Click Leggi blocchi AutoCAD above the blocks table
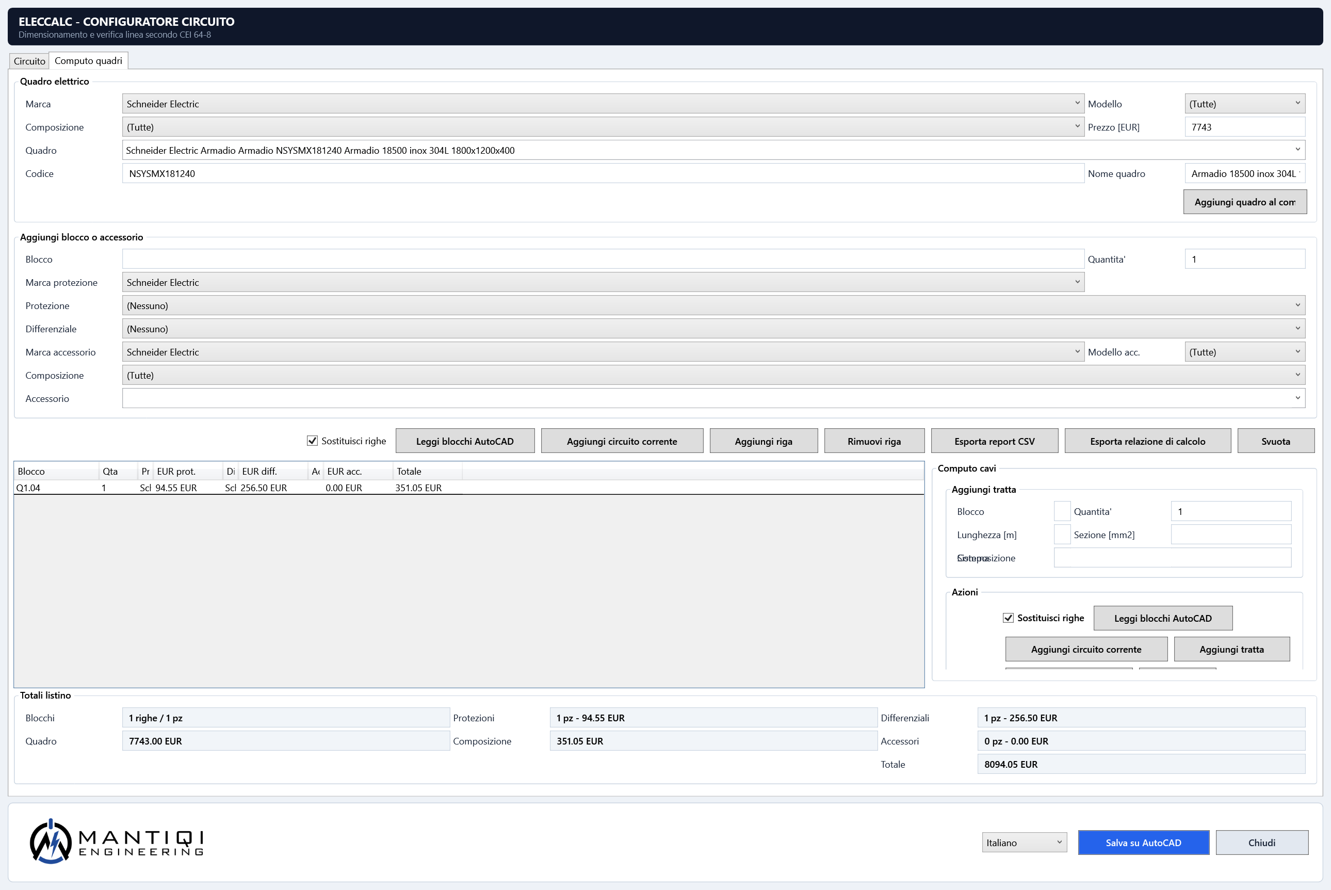 click(465, 441)
